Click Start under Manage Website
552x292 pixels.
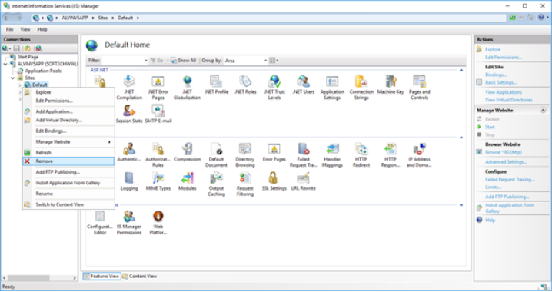pos(490,127)
